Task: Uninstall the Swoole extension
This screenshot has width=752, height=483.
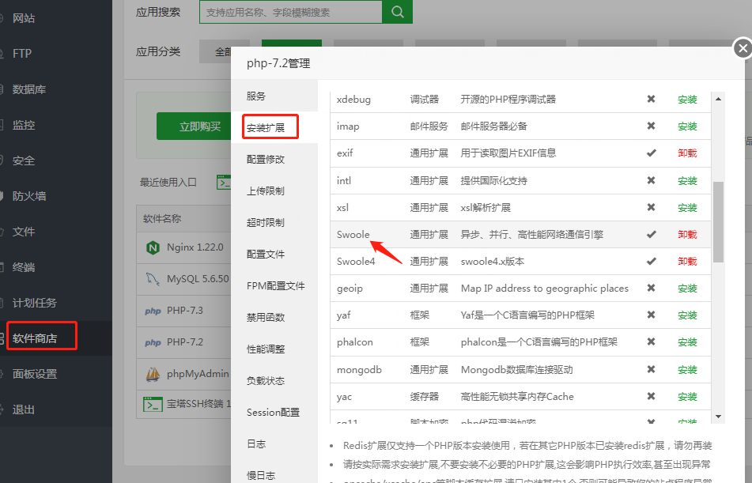Action: tap(687, 235)
